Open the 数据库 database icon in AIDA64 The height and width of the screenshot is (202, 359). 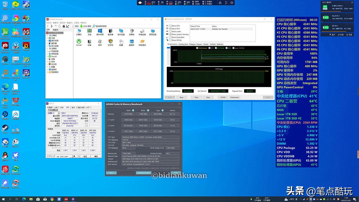click(132, 41)
